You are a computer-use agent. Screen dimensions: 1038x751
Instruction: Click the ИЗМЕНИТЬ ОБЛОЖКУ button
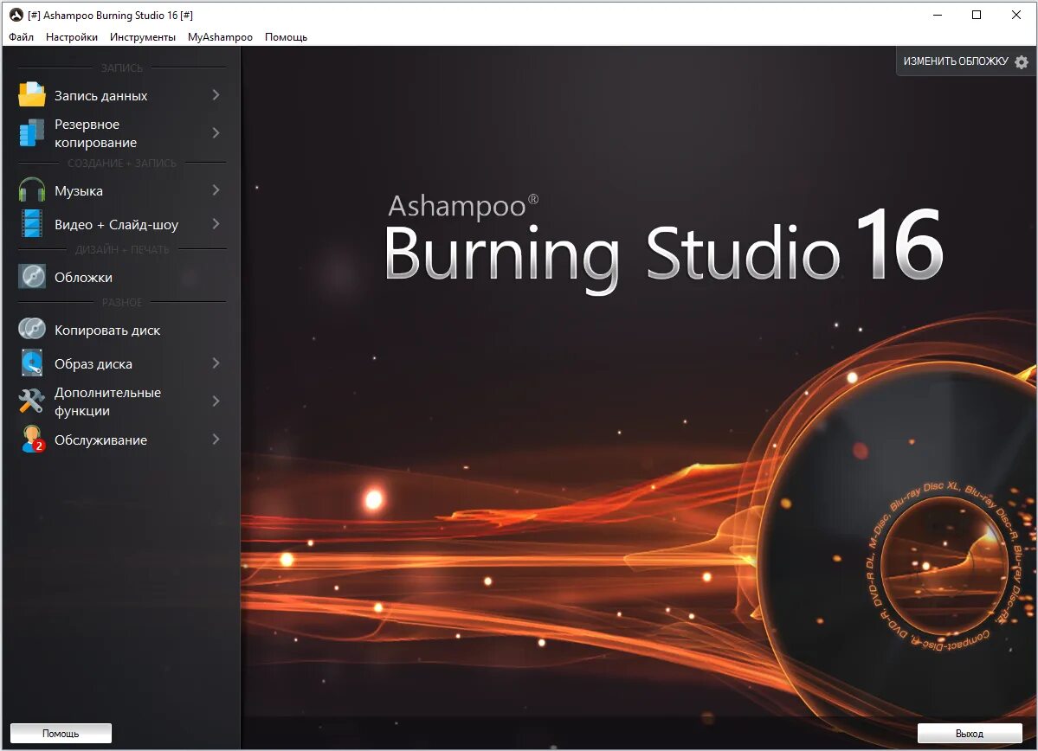(966, 61)
